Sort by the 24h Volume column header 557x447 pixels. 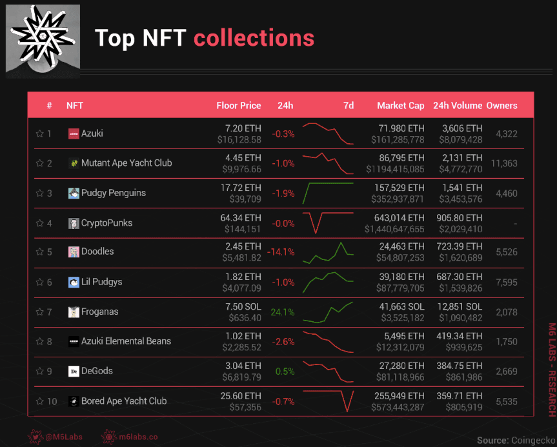[x=458, y=106]
